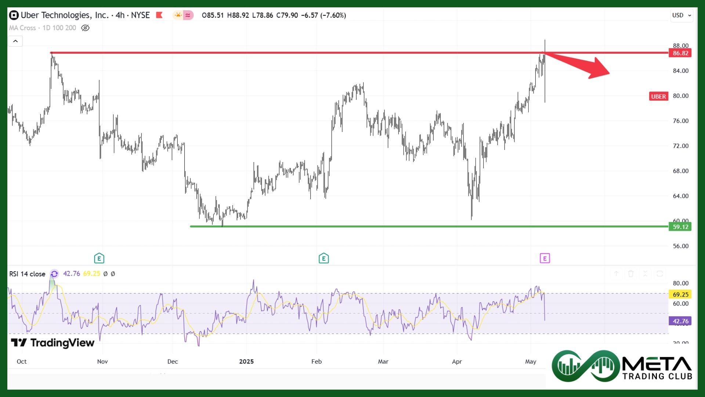Screen dimensions: 705x397
Task: Click the 56.00 price axis label
Action: [x=680, y=246]
